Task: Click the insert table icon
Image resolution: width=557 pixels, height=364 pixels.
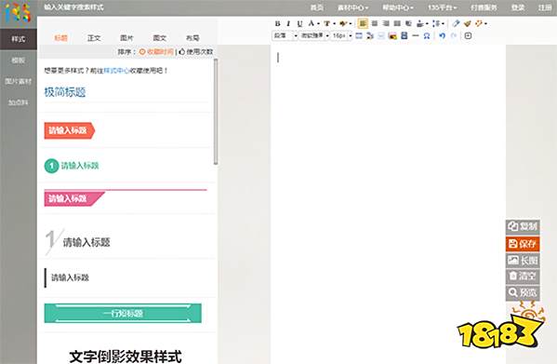Action: tap(359, 35)
